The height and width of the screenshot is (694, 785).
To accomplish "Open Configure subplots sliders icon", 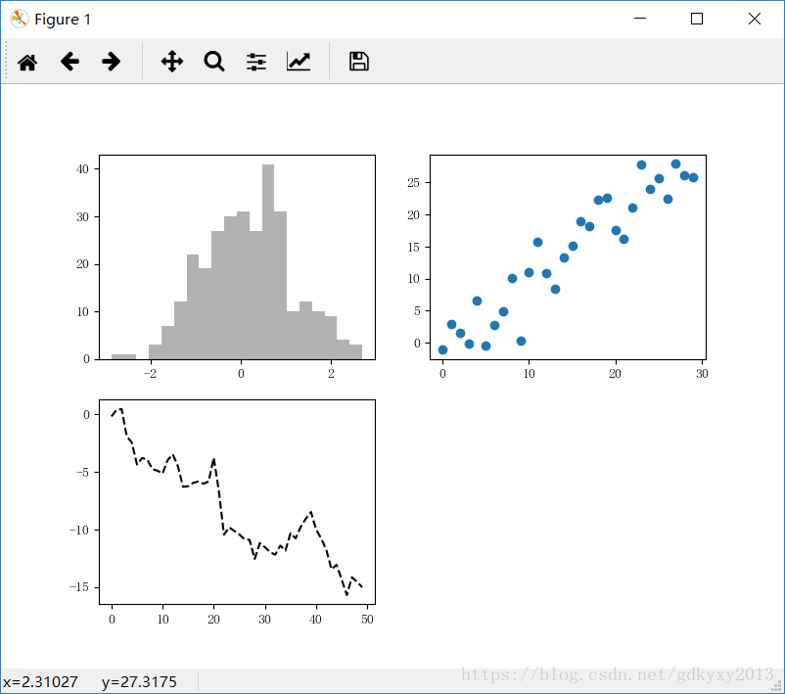I will tap(256, 62).
